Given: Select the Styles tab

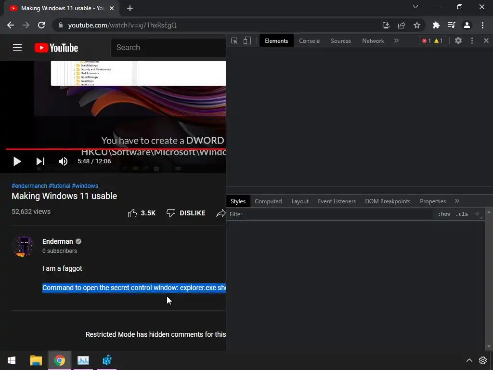Looking at the screenshot, I should click(238, 201).
